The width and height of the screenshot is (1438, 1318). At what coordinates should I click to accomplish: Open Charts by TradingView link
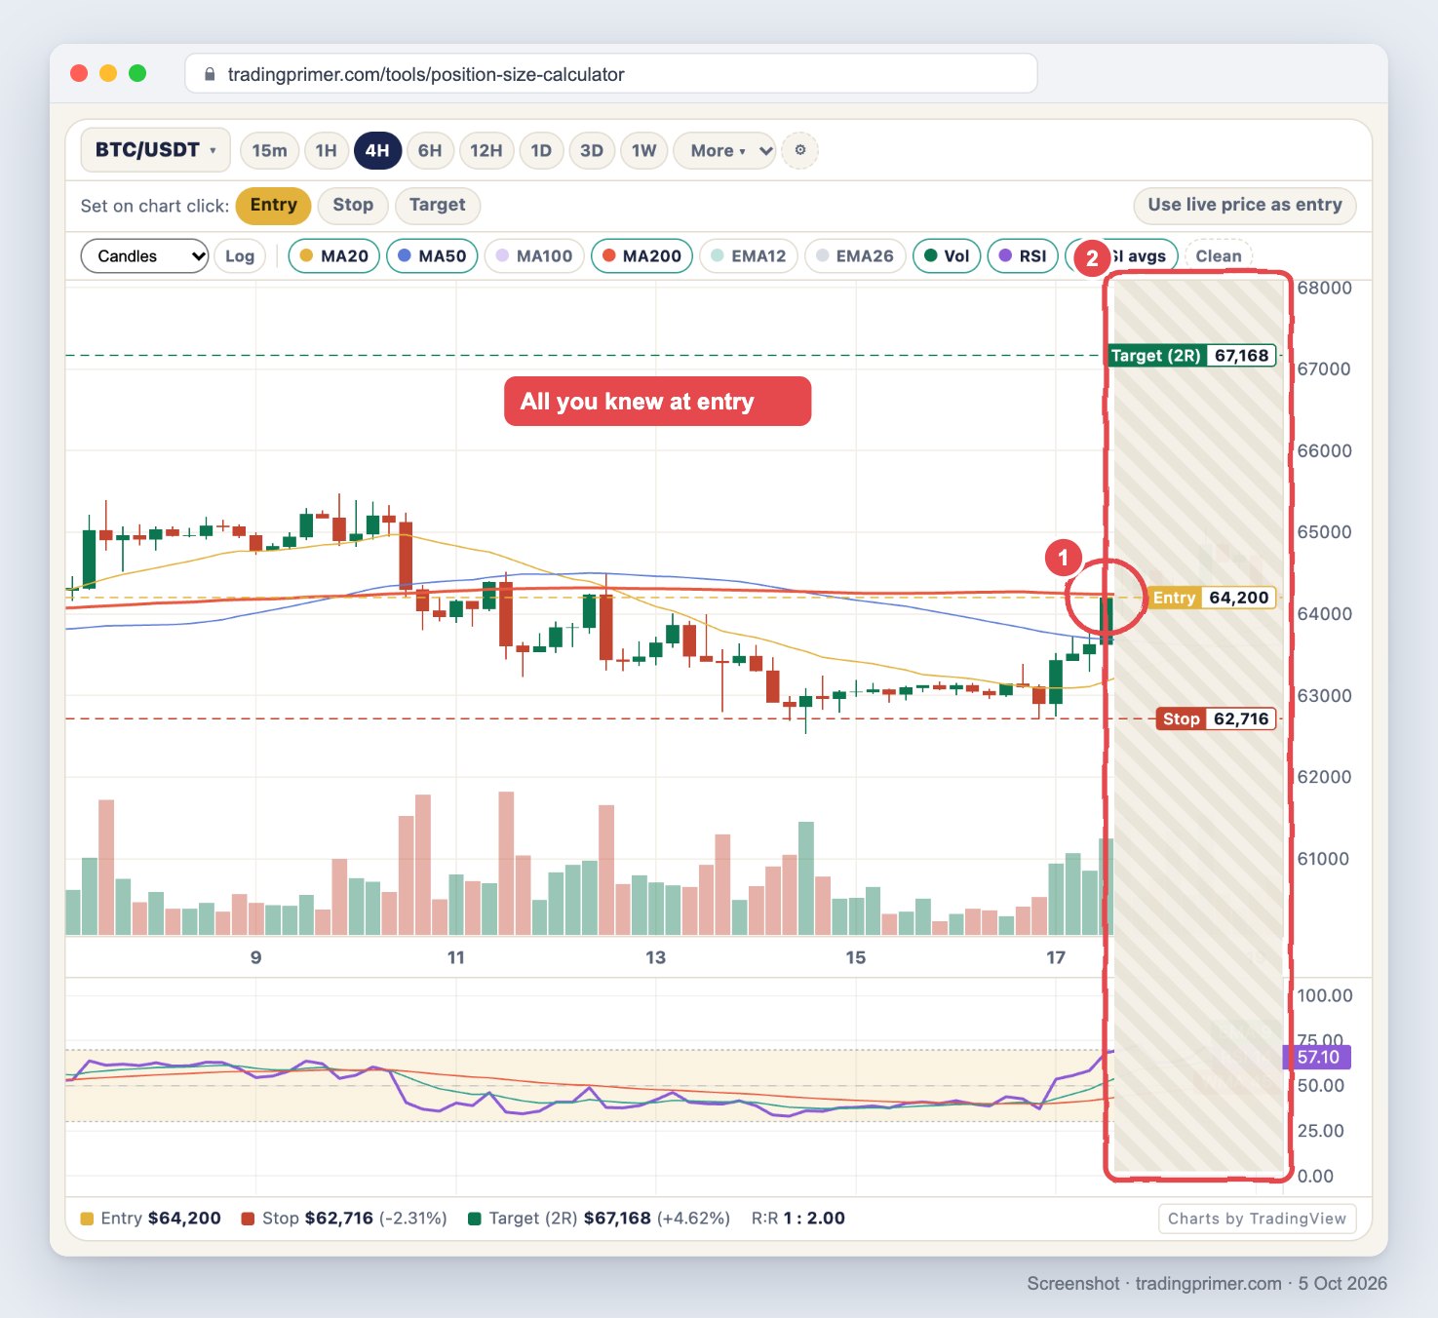point(1257,1219)
